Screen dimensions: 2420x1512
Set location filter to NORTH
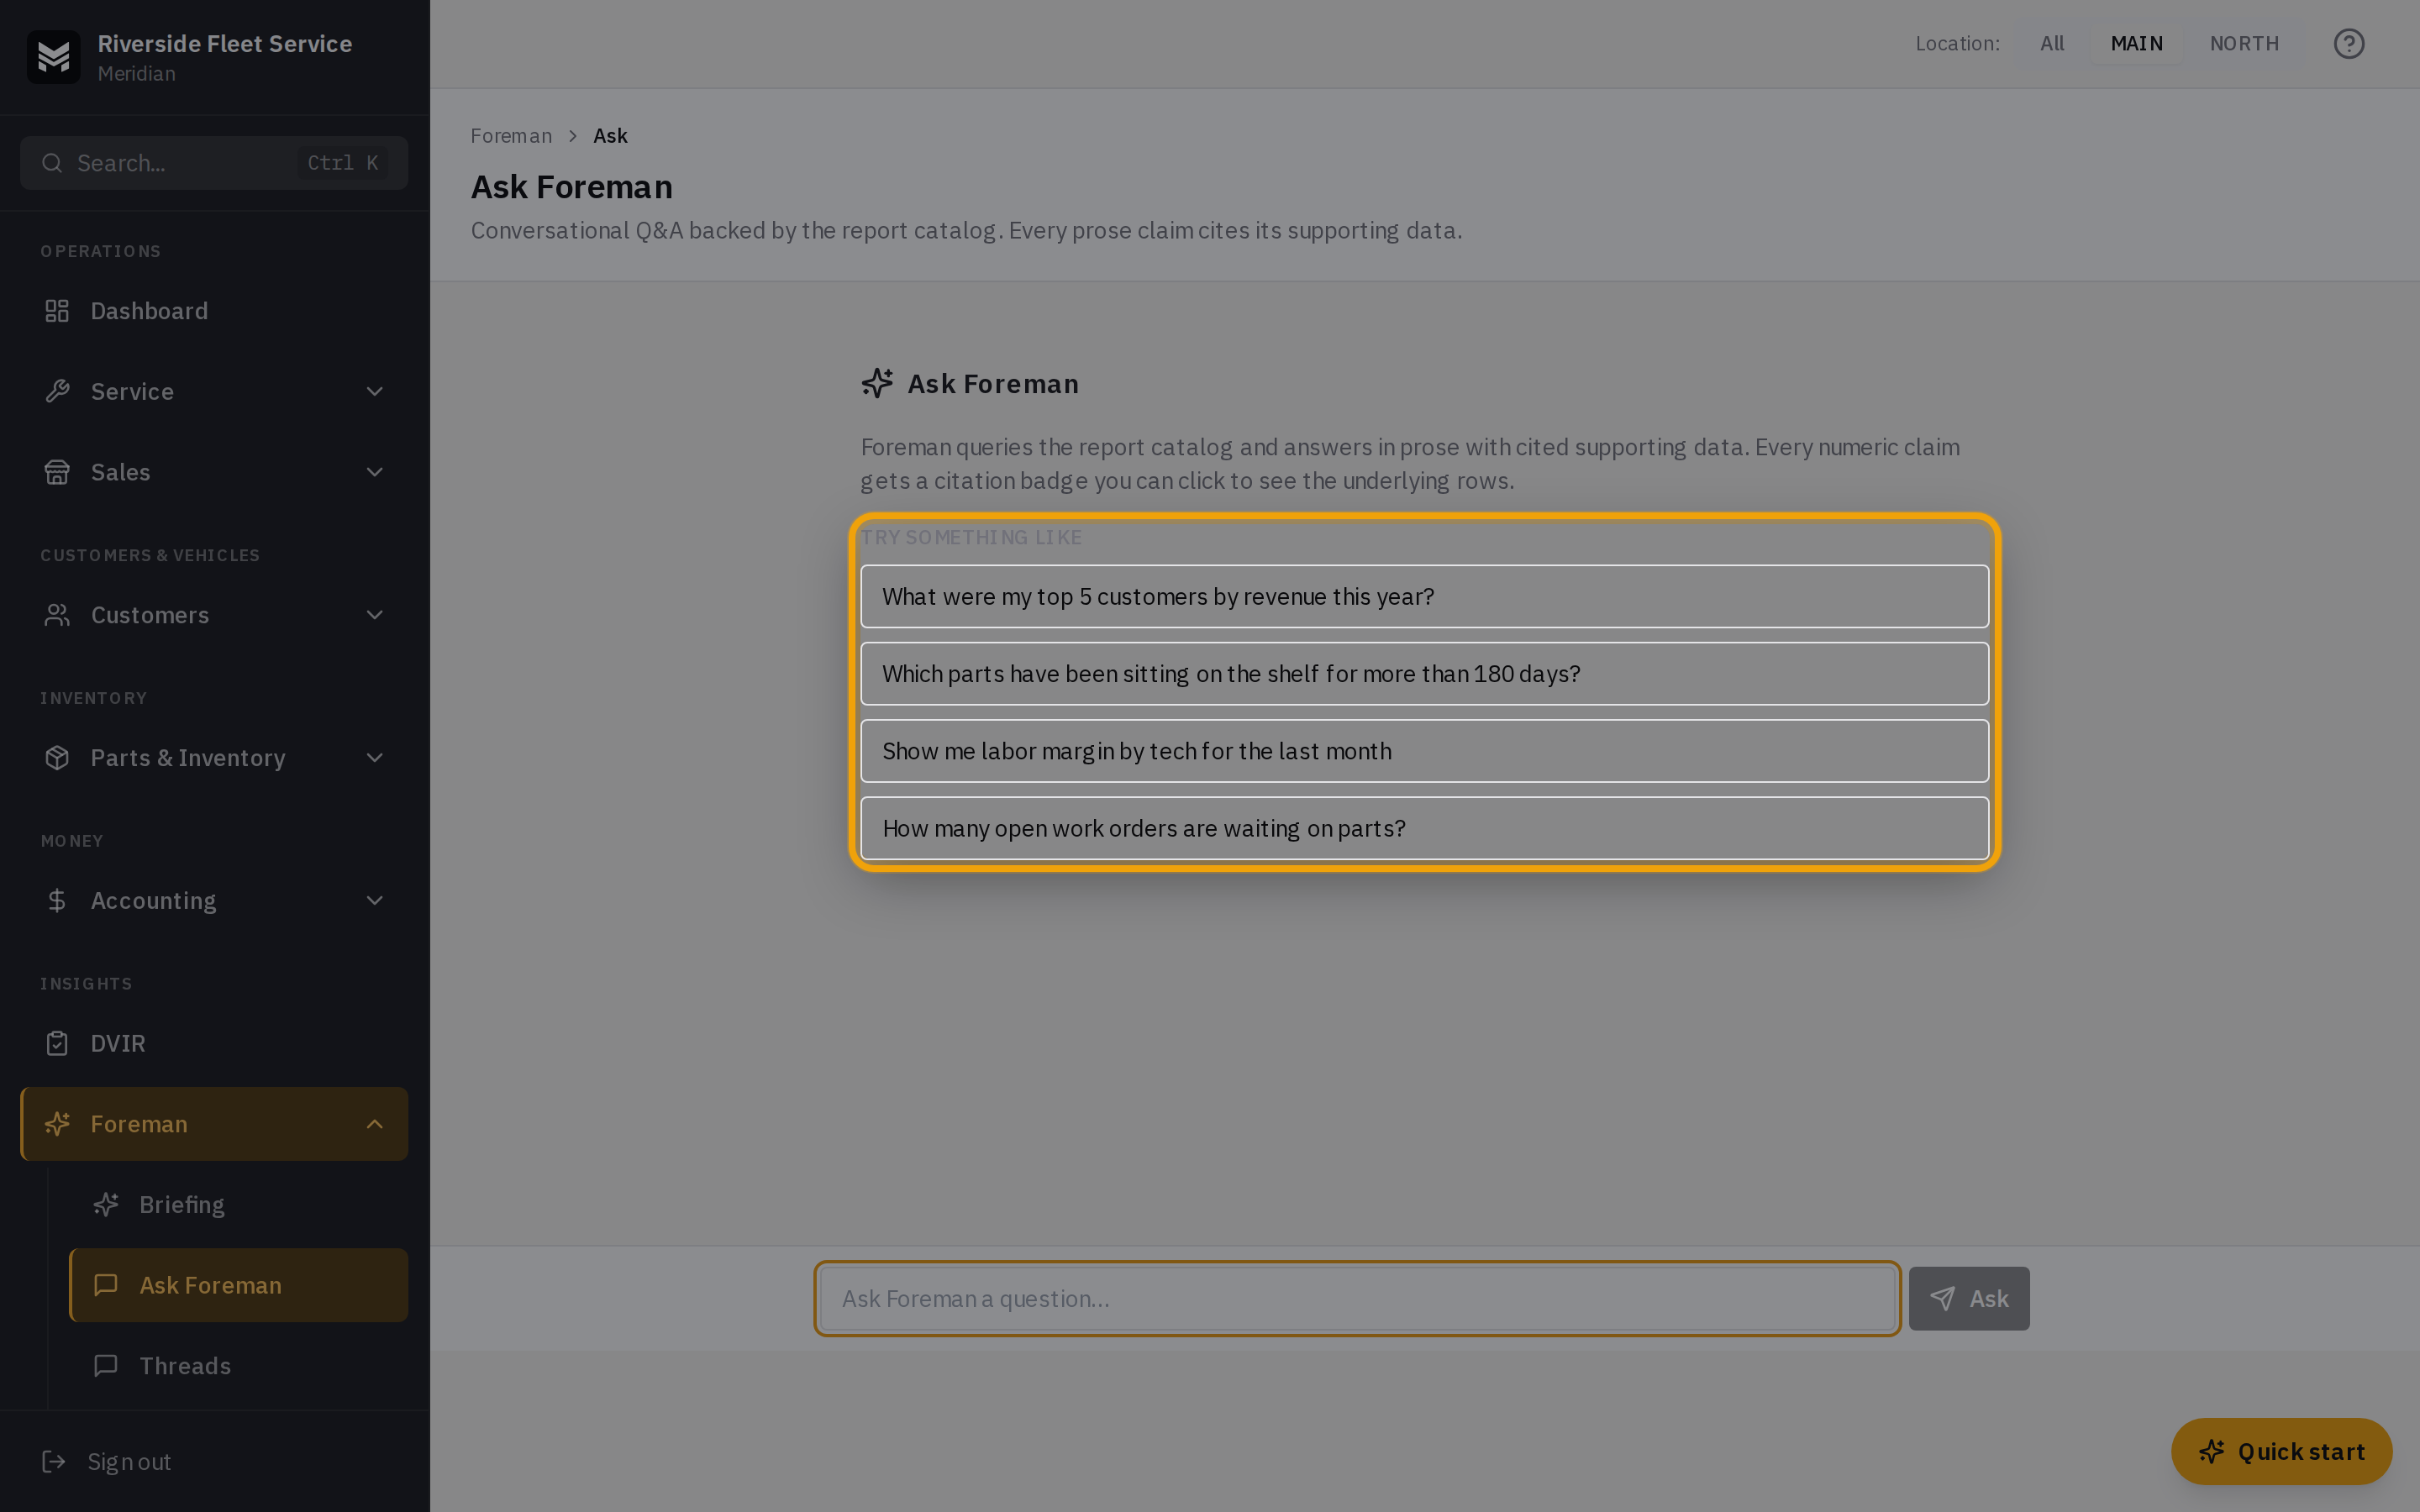(x=2244, y=44)
